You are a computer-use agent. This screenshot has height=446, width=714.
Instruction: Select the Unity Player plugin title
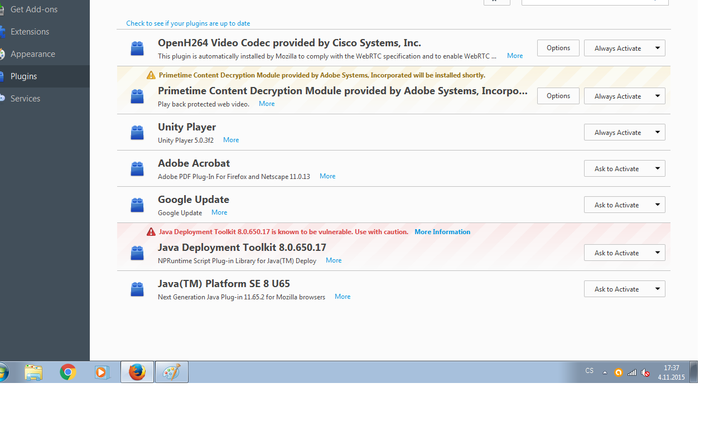[x=187, y=127]
